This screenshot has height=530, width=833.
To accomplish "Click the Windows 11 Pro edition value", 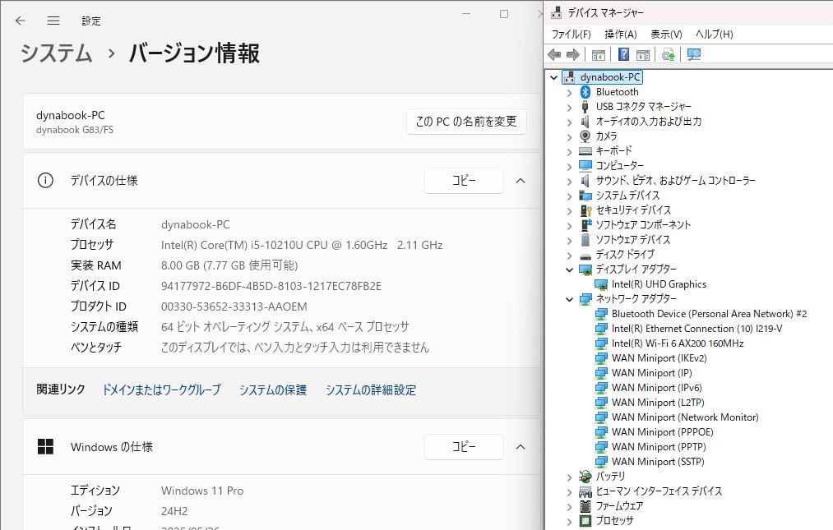I will point(201,491).
